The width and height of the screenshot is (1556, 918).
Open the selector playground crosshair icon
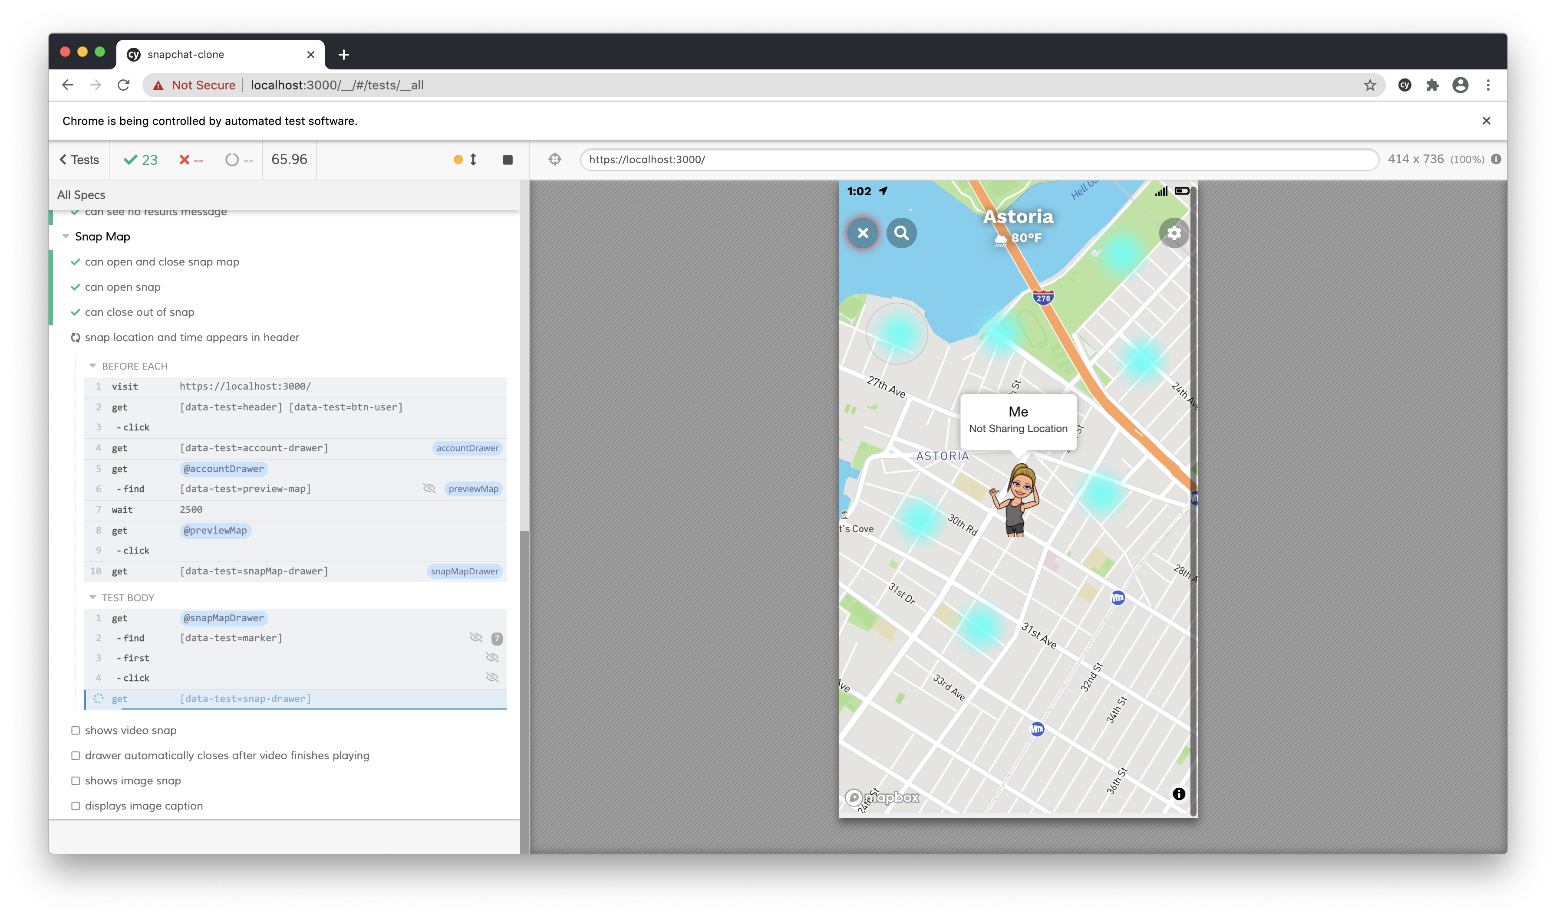pyautogui.click(x=554, y=159)
